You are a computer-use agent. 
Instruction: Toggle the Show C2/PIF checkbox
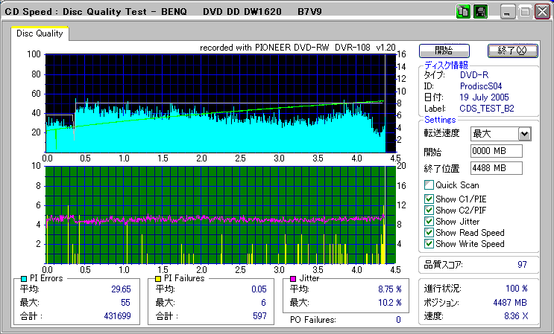point(429,210)
